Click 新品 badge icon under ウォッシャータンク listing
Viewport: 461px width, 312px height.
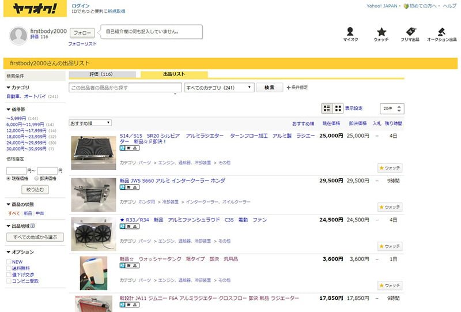(129, 265)
